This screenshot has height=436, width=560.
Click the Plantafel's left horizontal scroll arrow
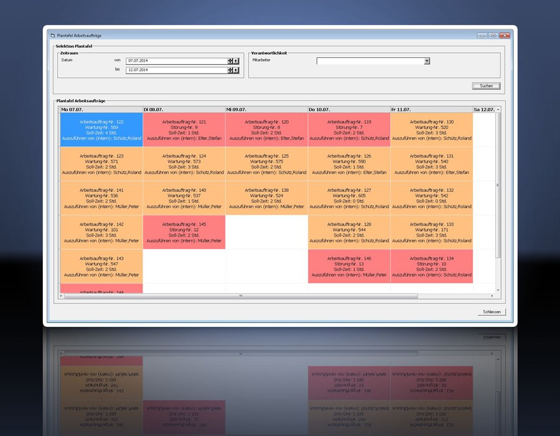61,296
